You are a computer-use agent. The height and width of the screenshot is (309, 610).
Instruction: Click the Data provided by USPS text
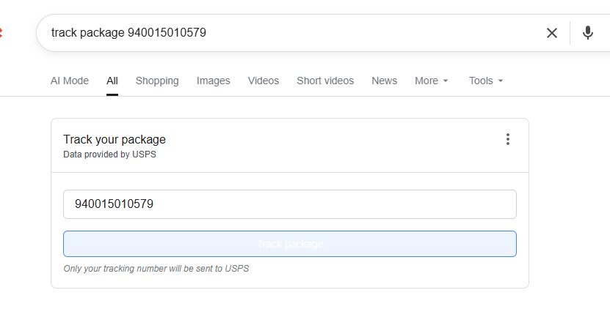click(109, 154)
